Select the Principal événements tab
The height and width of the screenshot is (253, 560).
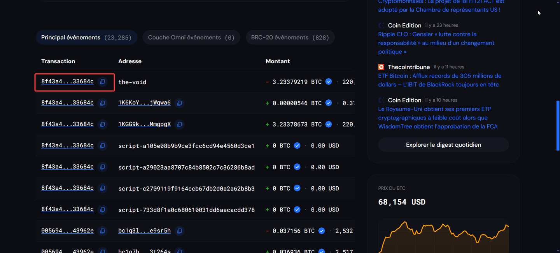coord(86,37)
